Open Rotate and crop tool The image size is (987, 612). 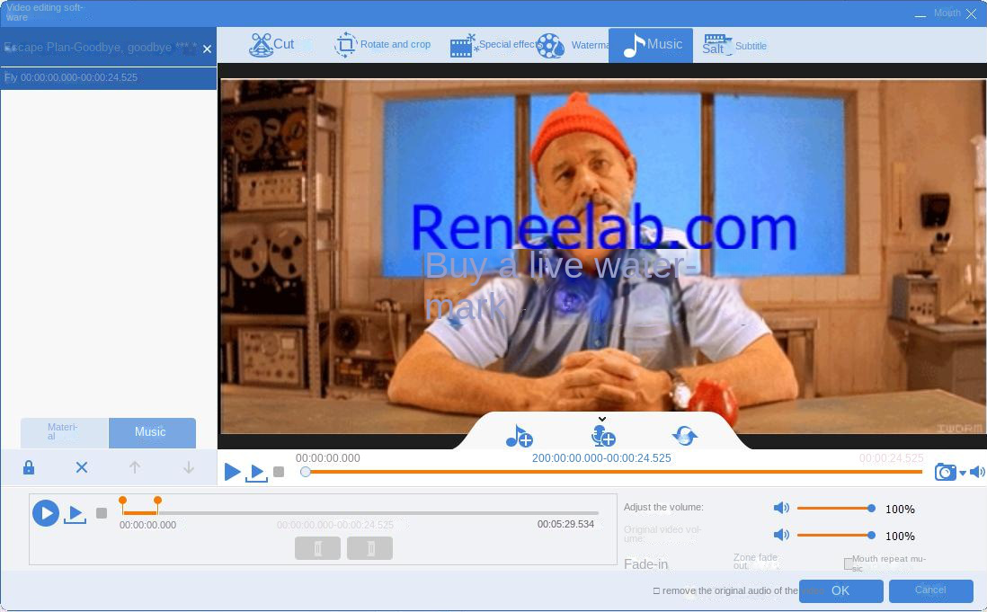coord(382,45)
